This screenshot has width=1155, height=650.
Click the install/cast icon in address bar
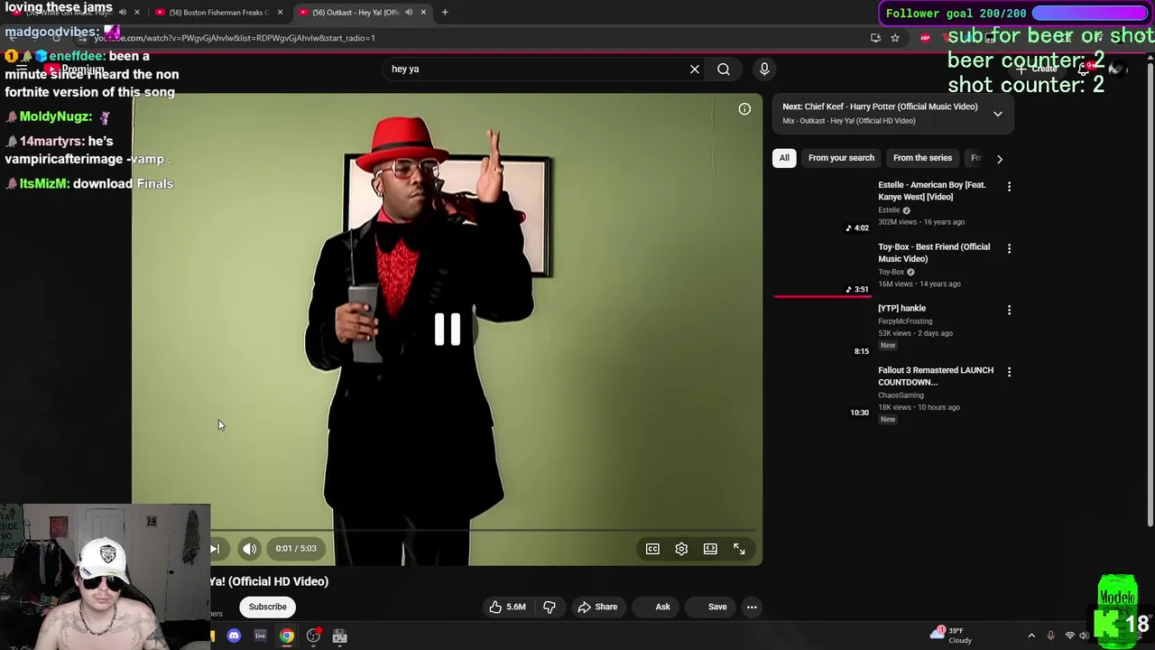tap(875, 38)
